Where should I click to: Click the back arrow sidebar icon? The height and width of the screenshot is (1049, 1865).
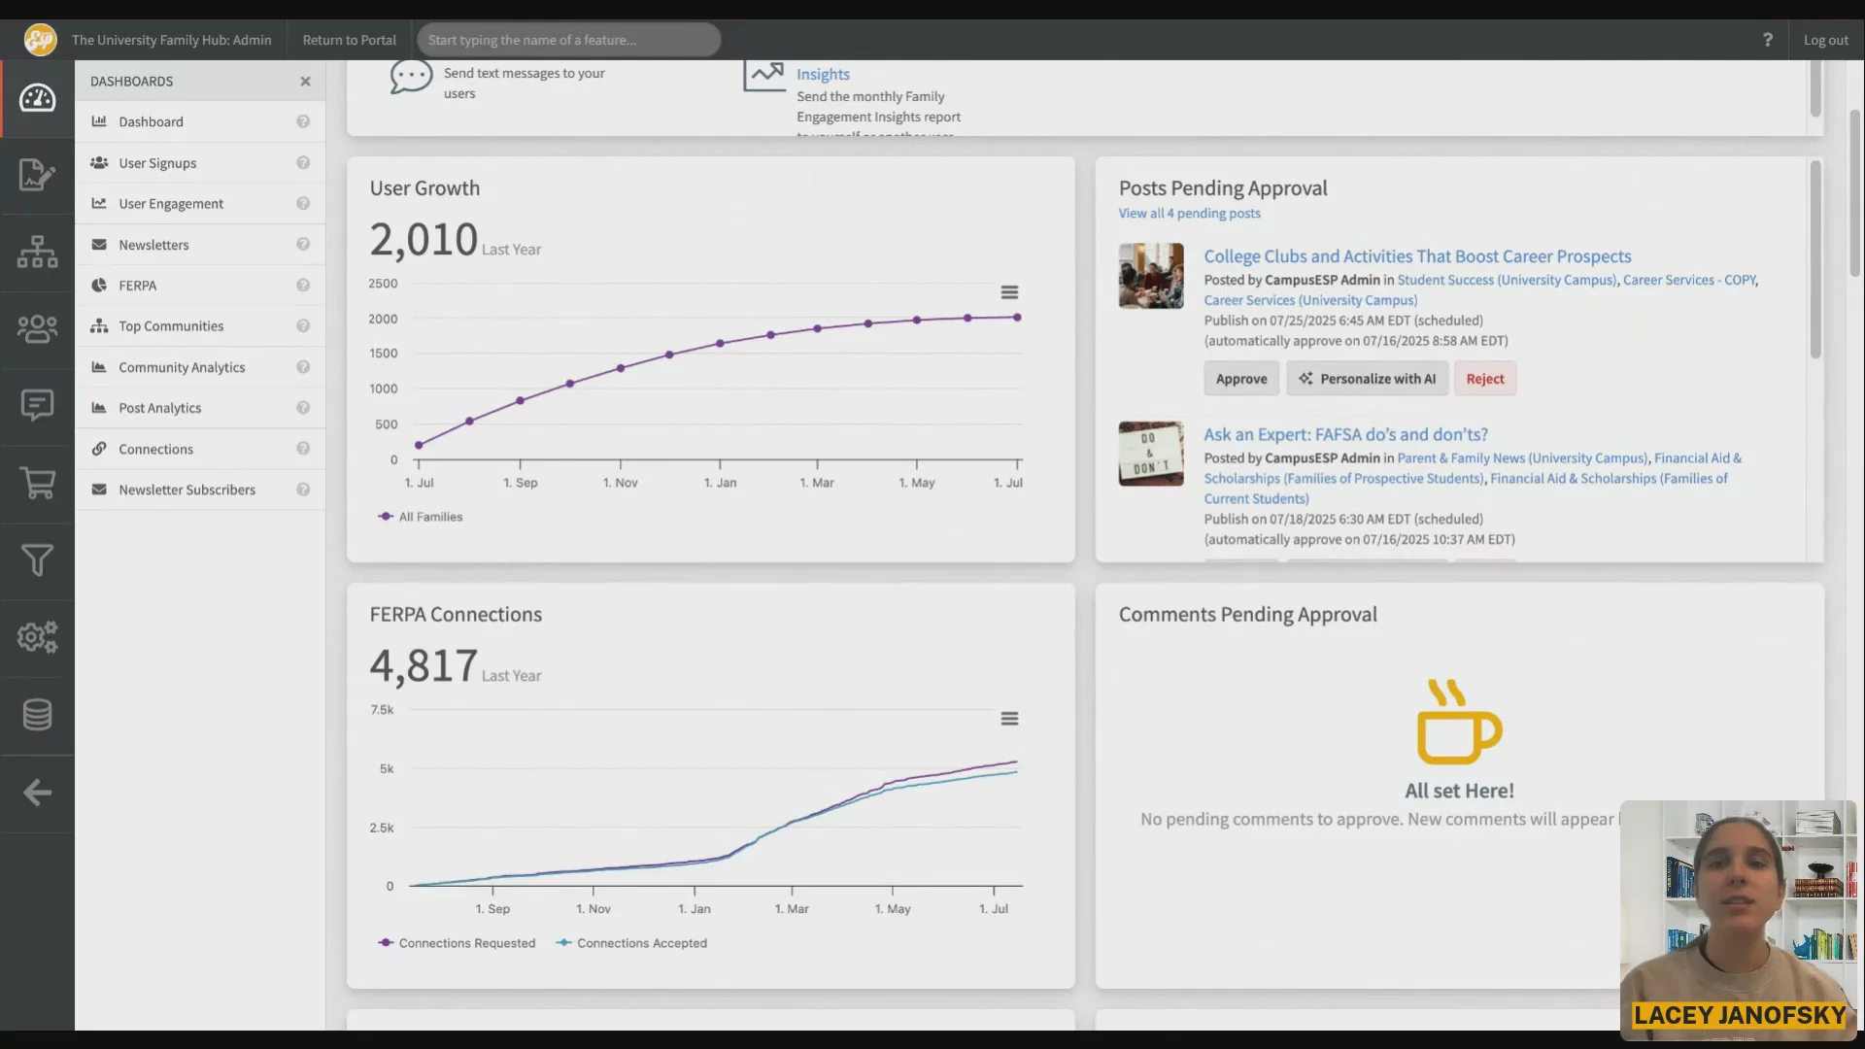(x=37, y=793)
